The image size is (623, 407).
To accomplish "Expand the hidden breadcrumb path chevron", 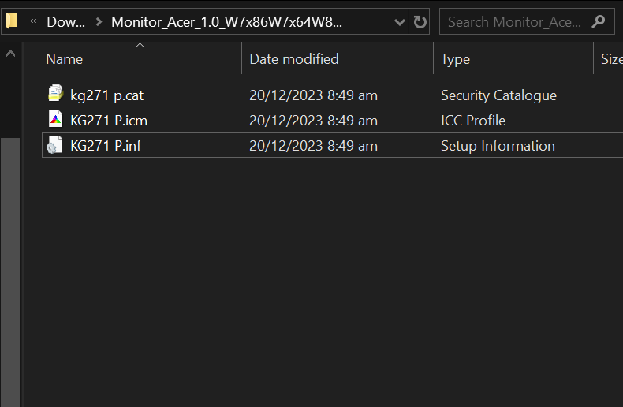I will pyautogui.click(x=33, y=21).
